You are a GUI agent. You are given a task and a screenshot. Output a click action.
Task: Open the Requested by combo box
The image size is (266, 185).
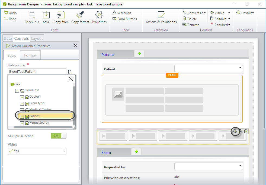[209, 166]
